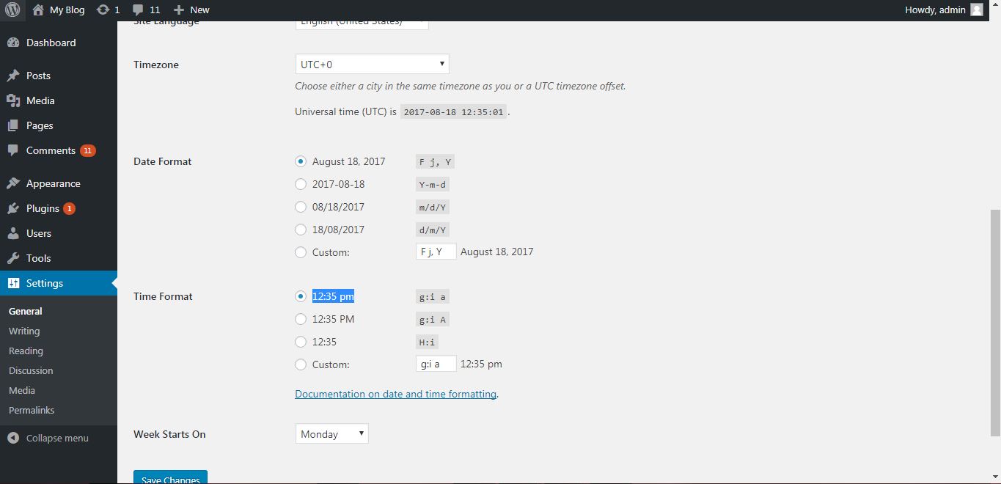Click the g:i a format code

(x=433, y=297)
